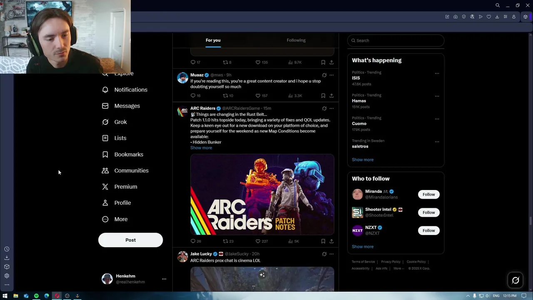Open the ARC Raiders Patch Notes image

coord(262,195)
